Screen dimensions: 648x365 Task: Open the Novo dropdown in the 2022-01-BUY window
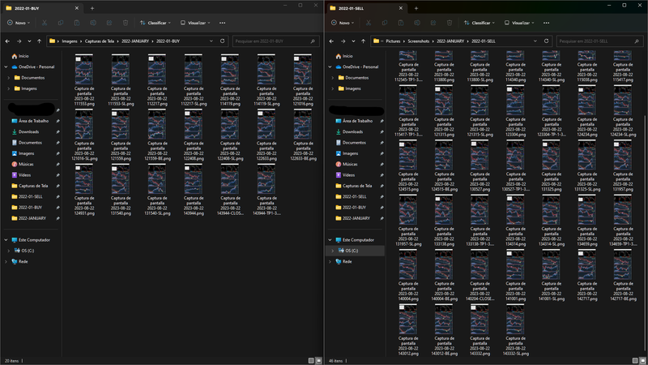[x=19, y=23]
